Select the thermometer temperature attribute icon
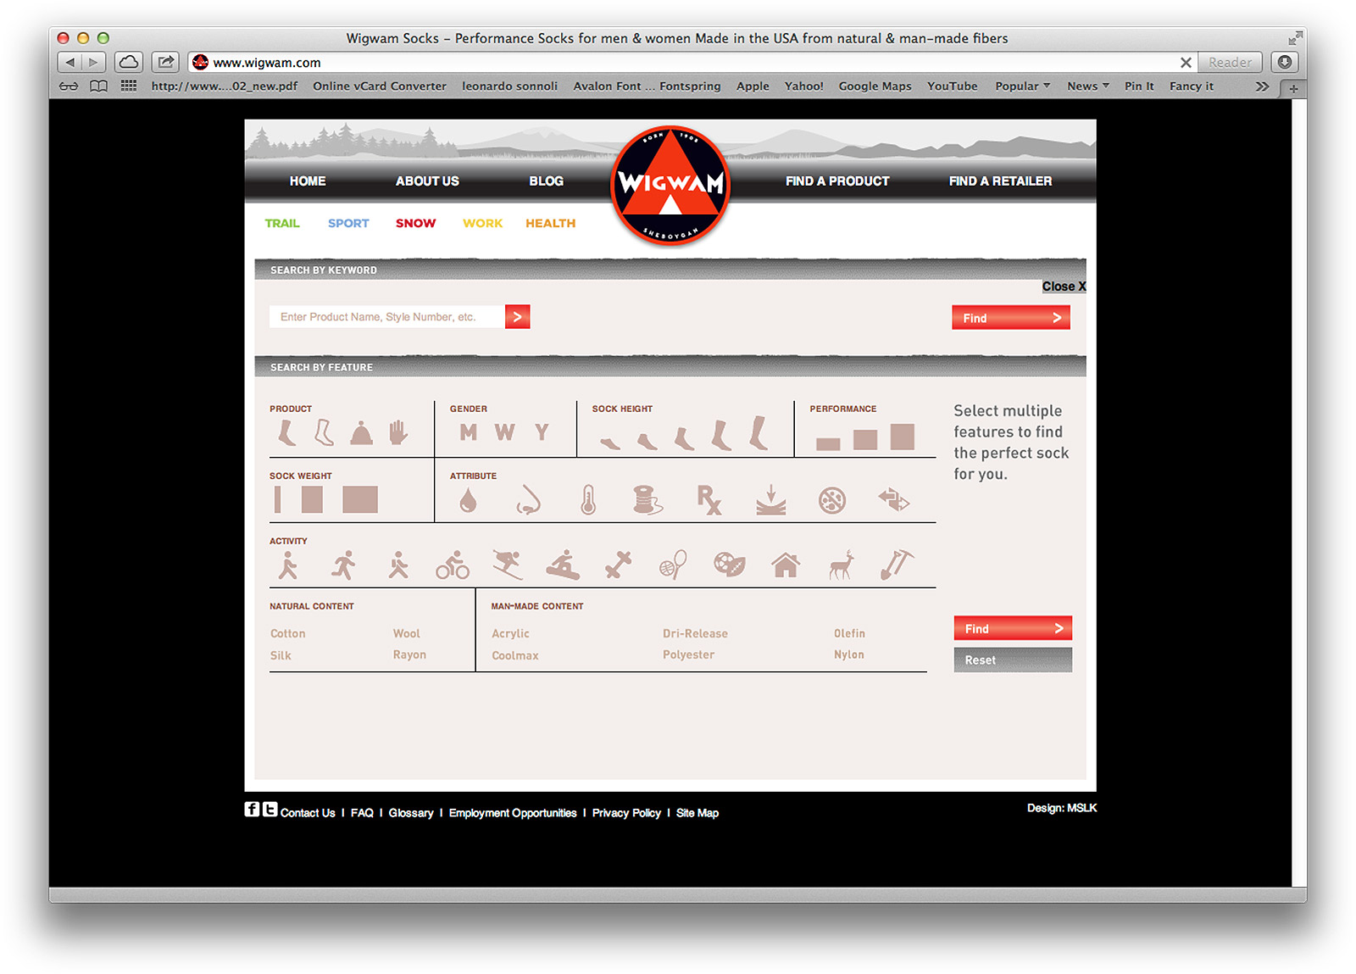This screenshot has width=1356, height=974. (588, 500)
